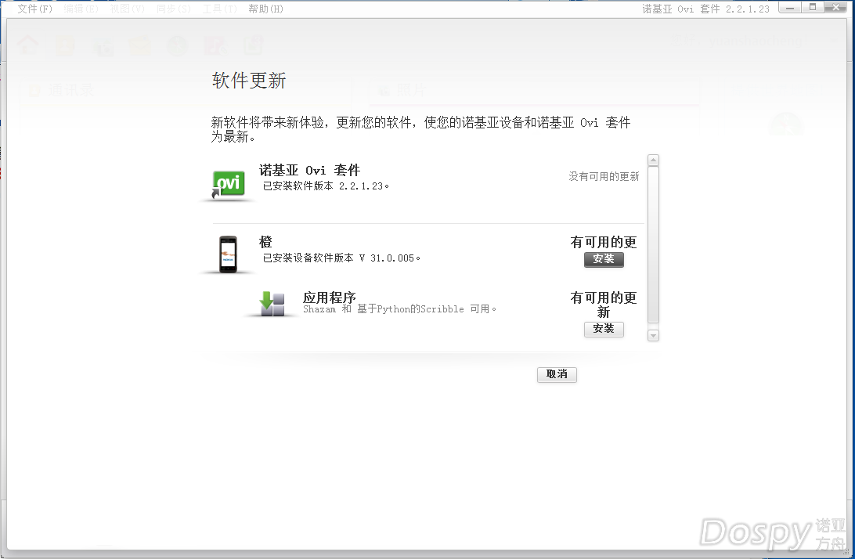
Task: Open the 同步(S) menu
Action: point(174,9)
